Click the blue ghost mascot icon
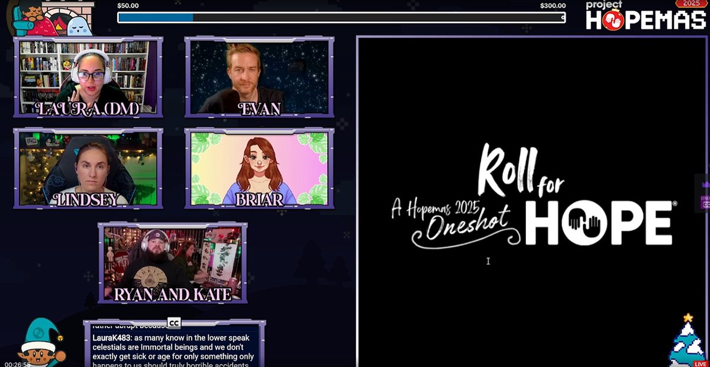Image resolution: width=710 pixels, height=367 pixels. pyautogui.click(x=80, y=25)
